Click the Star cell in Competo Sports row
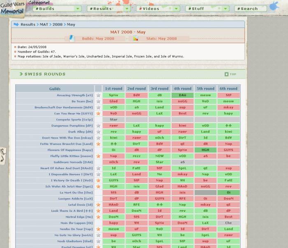Viewport: 288px width, 248px height. (114, 120)
